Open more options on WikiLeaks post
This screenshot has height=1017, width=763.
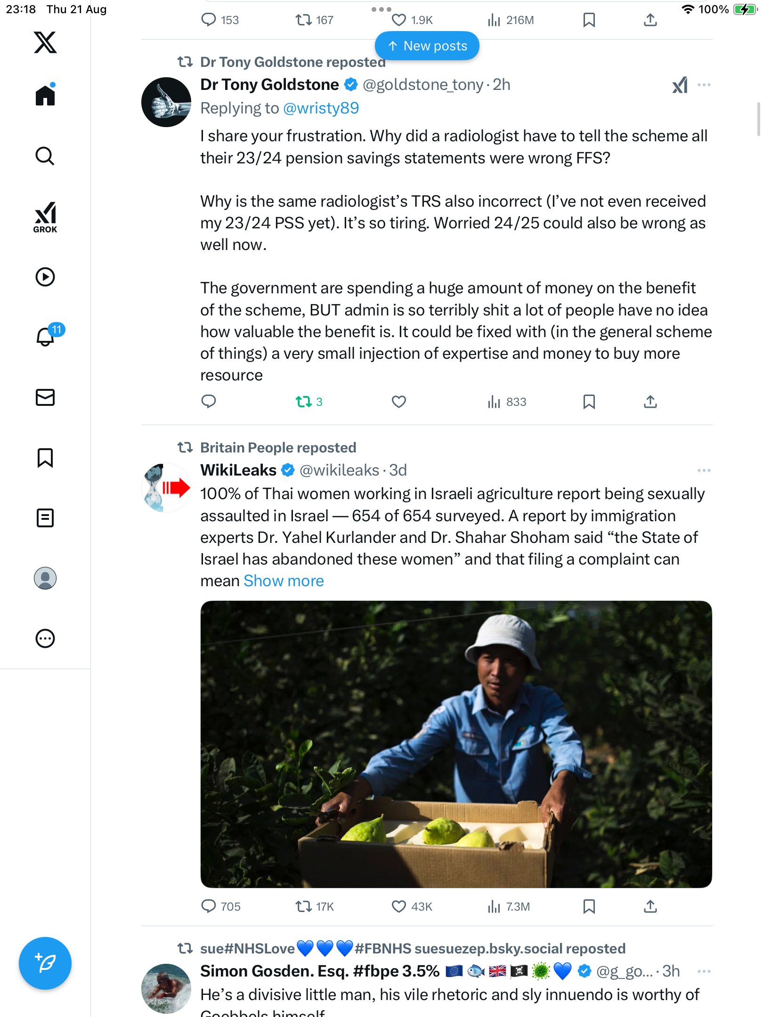click(704, 470)
